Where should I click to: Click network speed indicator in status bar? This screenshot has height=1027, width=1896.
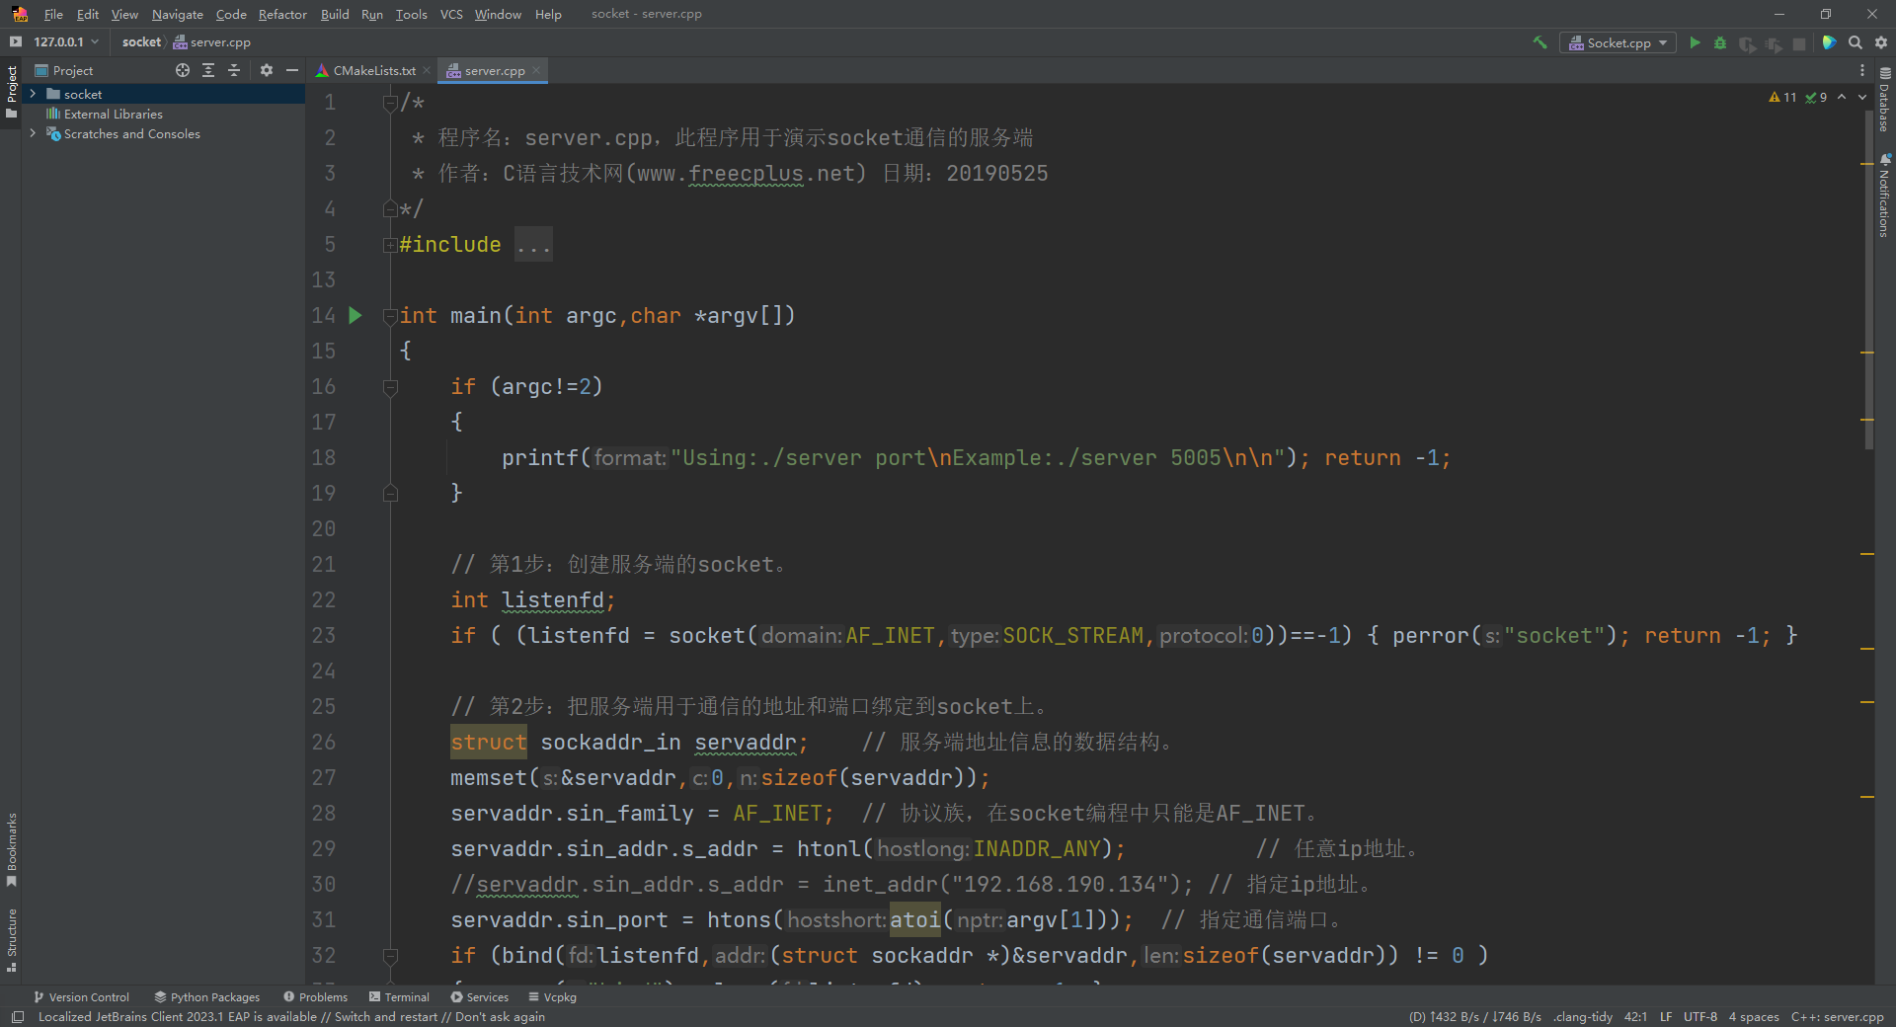coord(1475,1016)
